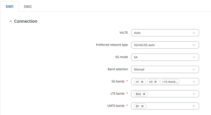Remove the B1 UMTS band tag
This screenshot has height=115, width=211.
point(143,106)
